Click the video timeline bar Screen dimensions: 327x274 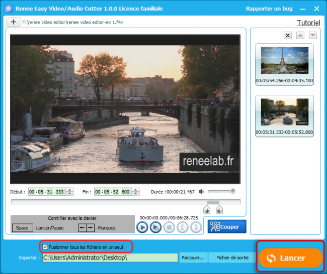pyautogui.click(x=126, y=202)
